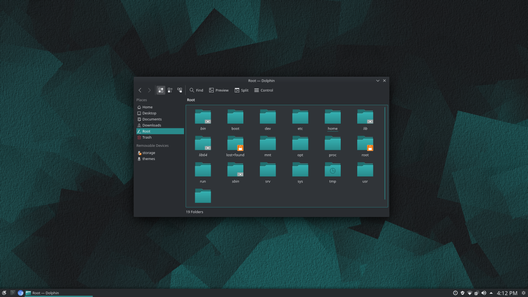Screen dimensions: 528x297
Task: Open Downloads in Places panel
Action: click(160, 125)
